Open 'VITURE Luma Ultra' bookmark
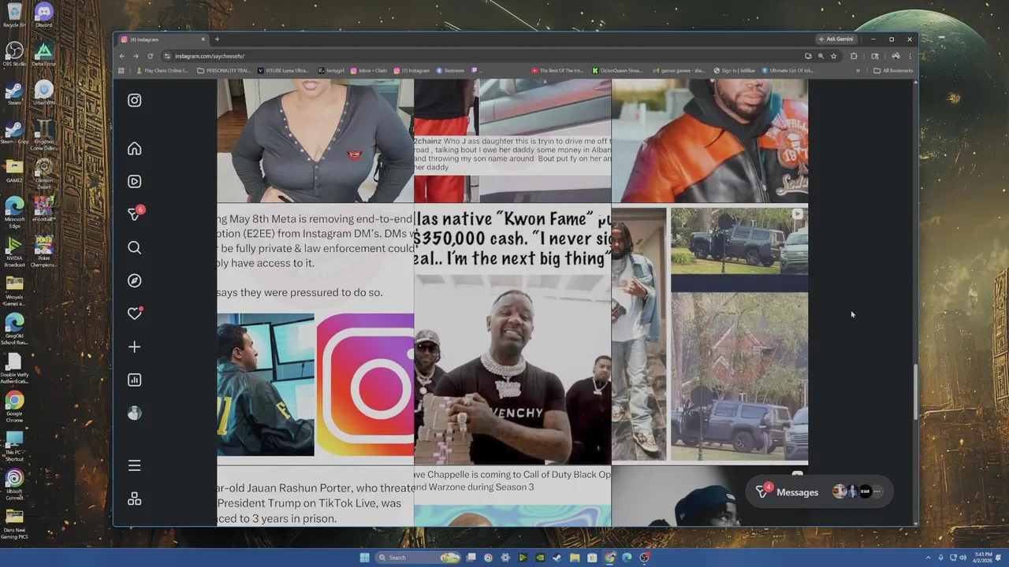The height and width of the screenshot is (567, 1009). 283,71
